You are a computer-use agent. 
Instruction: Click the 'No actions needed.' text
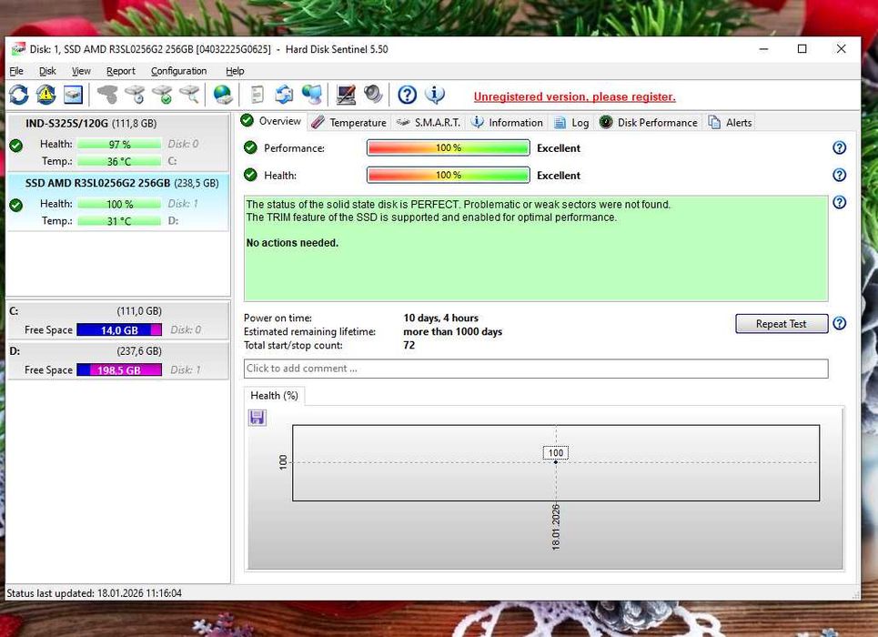[x=292, y=243]
